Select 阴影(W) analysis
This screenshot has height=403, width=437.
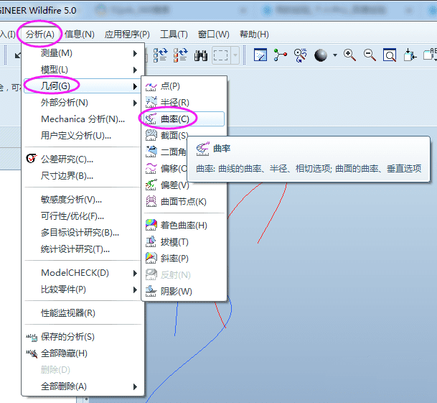click(184, 292)
